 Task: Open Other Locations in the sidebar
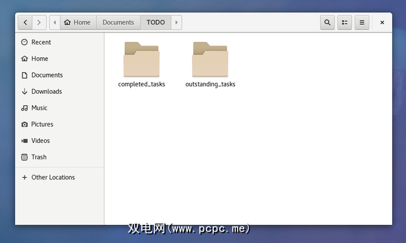point(59,177)
